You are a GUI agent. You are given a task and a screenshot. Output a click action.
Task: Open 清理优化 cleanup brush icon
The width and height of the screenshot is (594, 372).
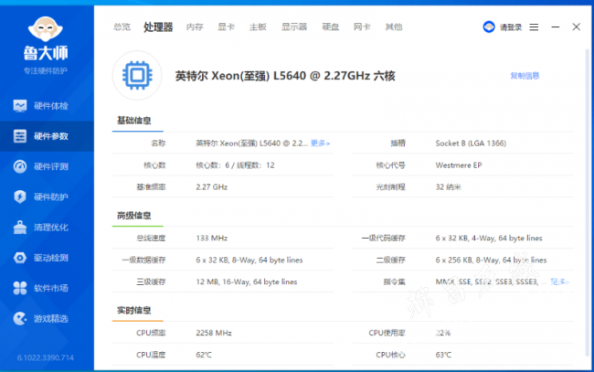tap(20, 228)
